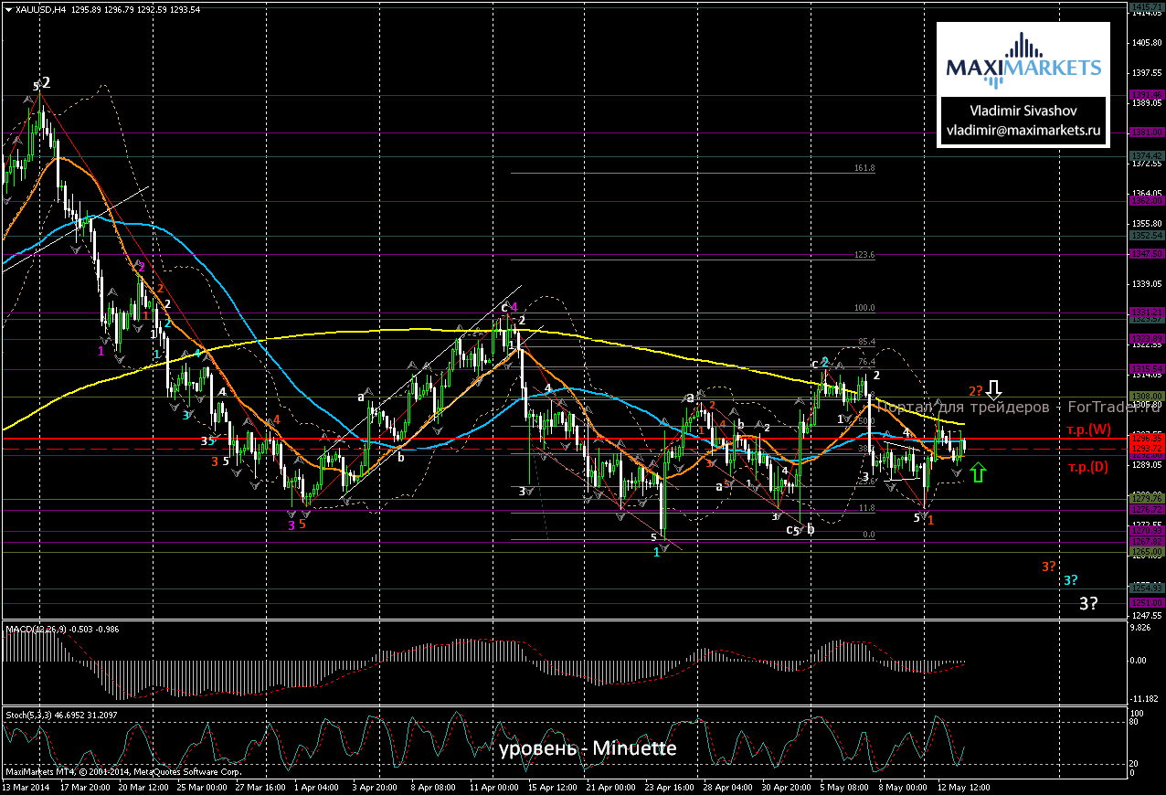Click the MACD(12,26,9) indicator label
Viewport: 1166px width, 795px height.
click(35, 629)
